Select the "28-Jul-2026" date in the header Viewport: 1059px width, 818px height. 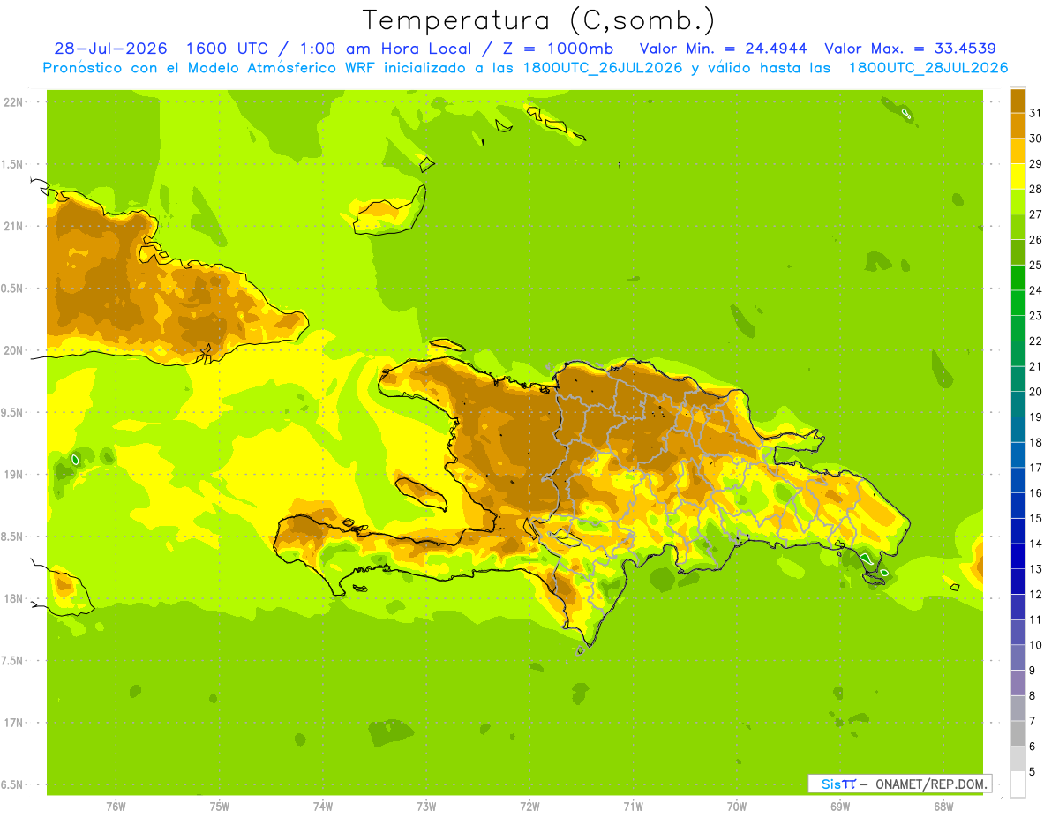[110, 49]
